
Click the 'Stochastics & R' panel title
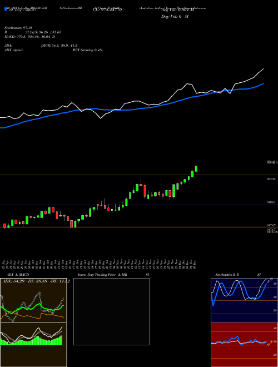(227, 275)
